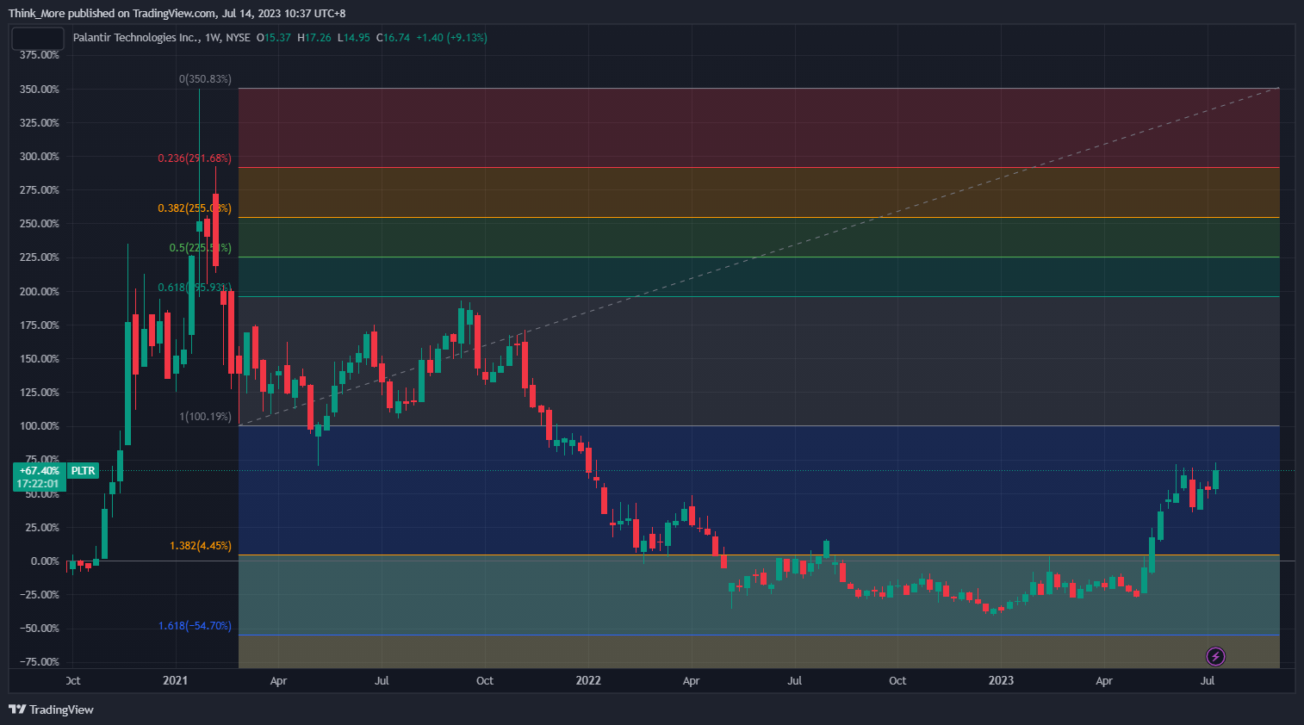Click the 100.00% price axis label
The height and width of the screenshot is (725, 1304).
(x=40, y=426)
